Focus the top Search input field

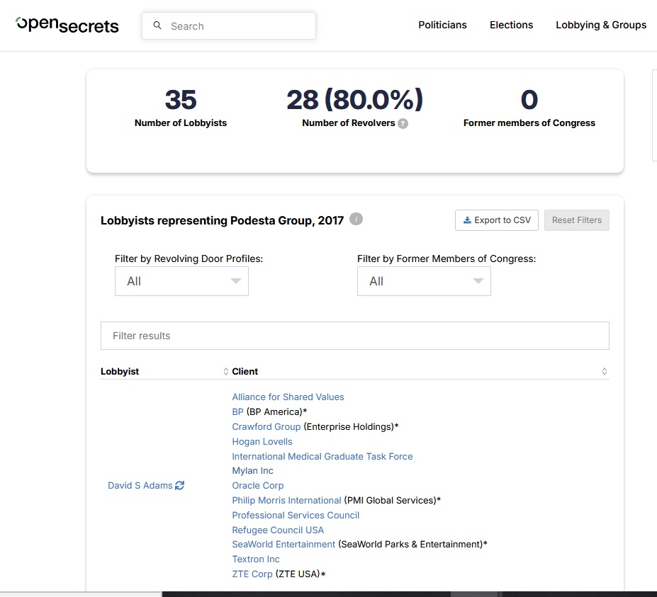coord(229,26)
